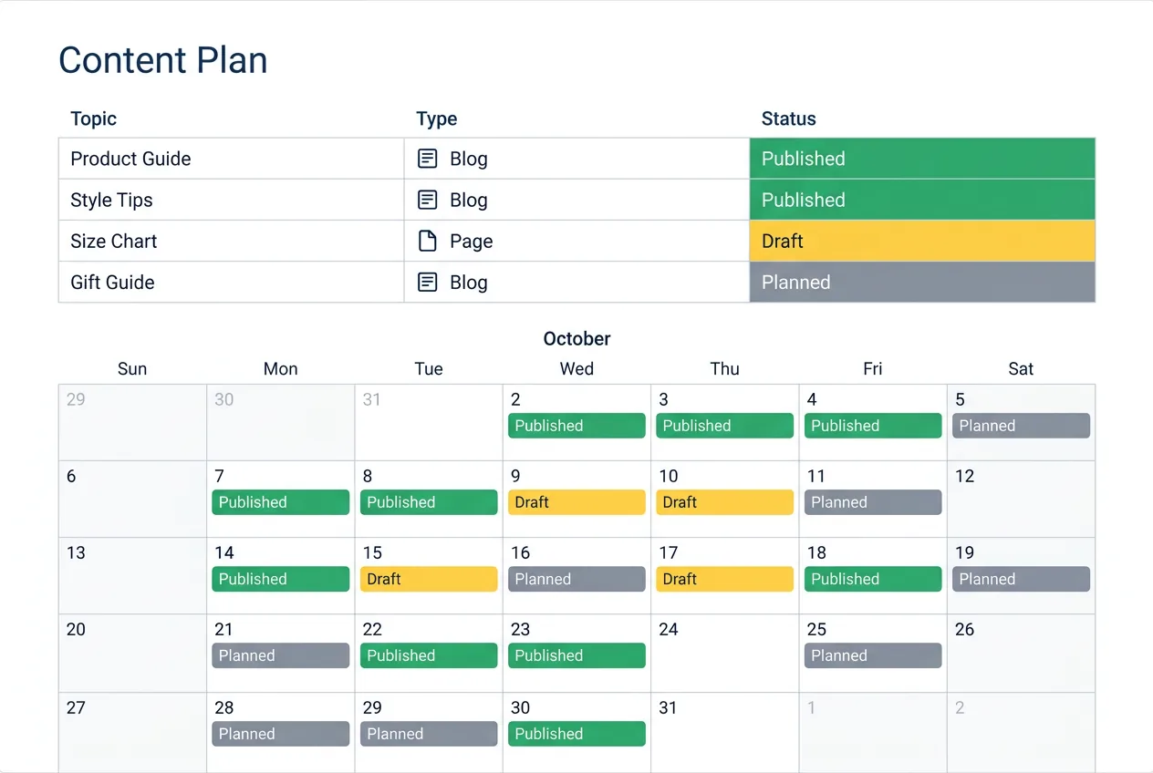Click the Blog icon next to Style Tips
This screenshot has height=773, width=1153.
click(x=427, y=200)
